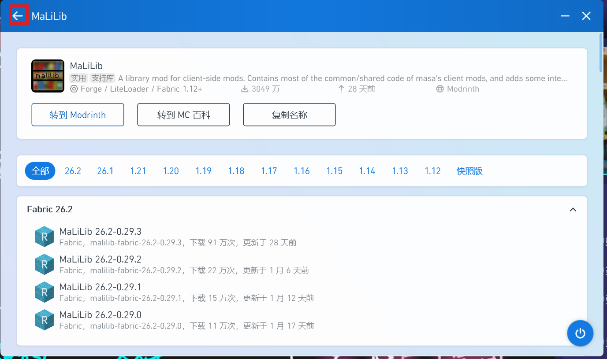Collapse the Fabric 26.2 section

[x=573, y=210]
